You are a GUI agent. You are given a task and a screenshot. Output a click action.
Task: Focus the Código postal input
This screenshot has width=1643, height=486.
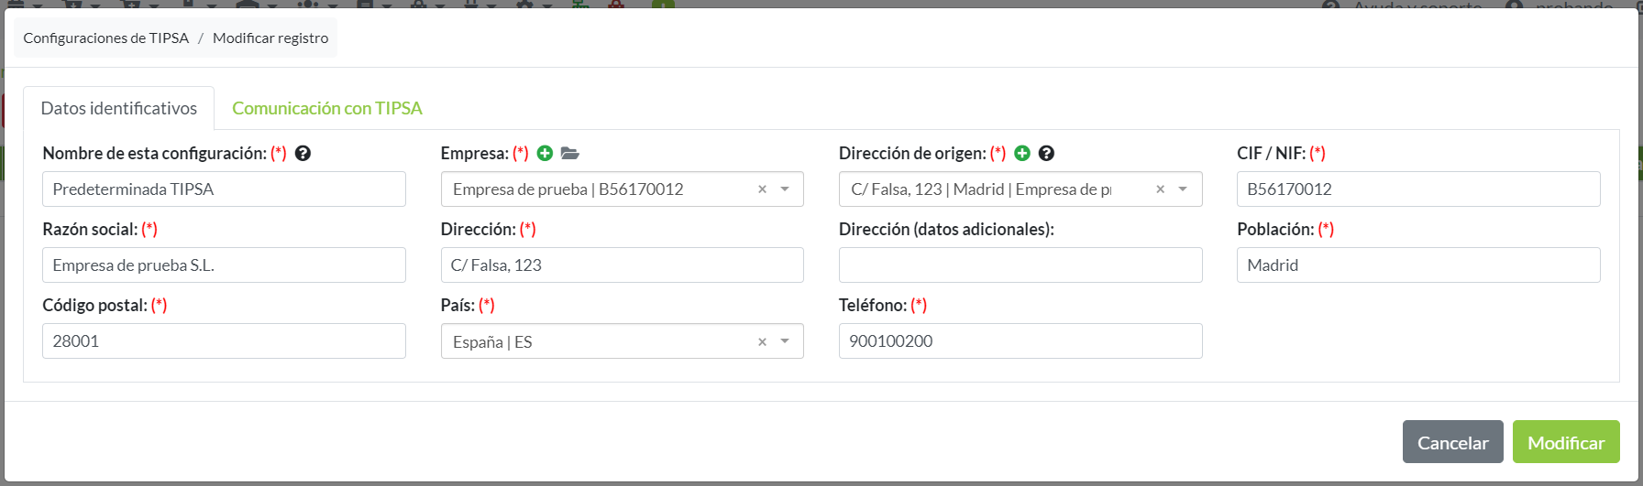tap(224, 341)
